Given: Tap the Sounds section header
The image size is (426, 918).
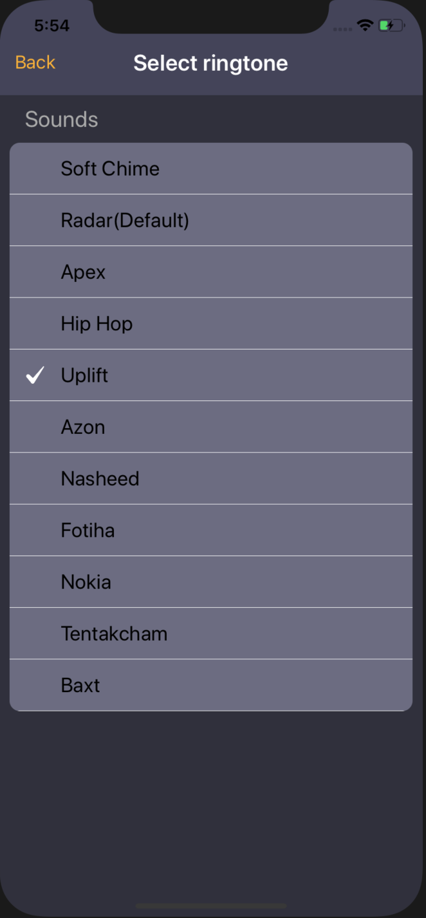Looking at the screenshot, I should [x=62, y=119].
